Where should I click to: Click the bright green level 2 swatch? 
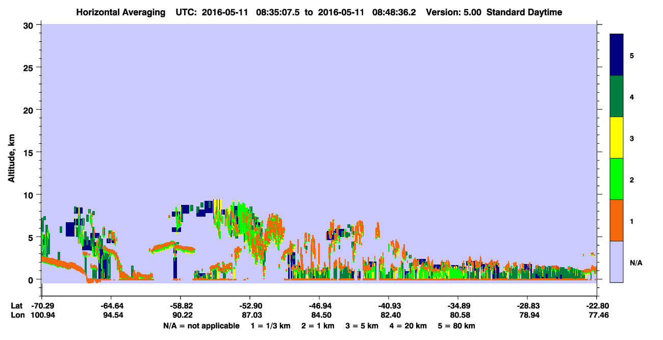tap(617, 179)
